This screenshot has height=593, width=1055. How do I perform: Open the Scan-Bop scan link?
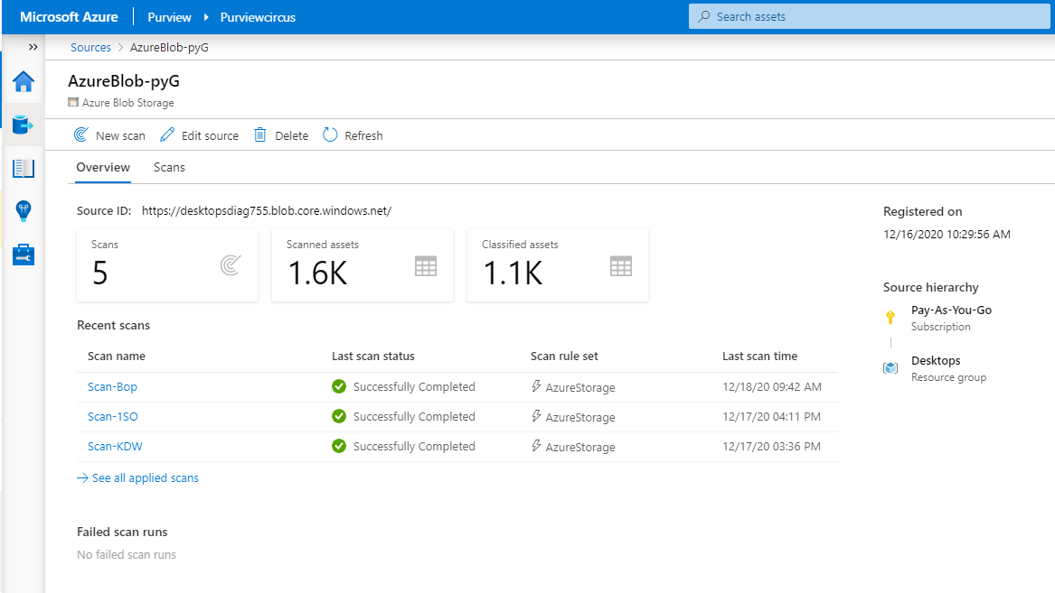pos(112,386)
